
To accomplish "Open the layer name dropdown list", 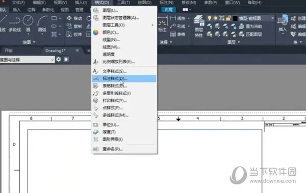I will [x=273, y=18].
